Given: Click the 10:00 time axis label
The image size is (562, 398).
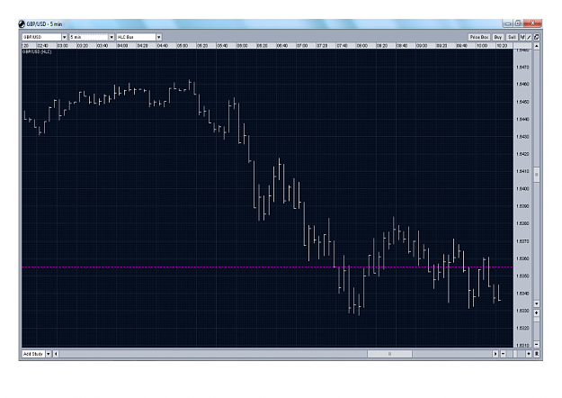Looking at the screenshot, I should pyautogui.click(x=482, y=46).
